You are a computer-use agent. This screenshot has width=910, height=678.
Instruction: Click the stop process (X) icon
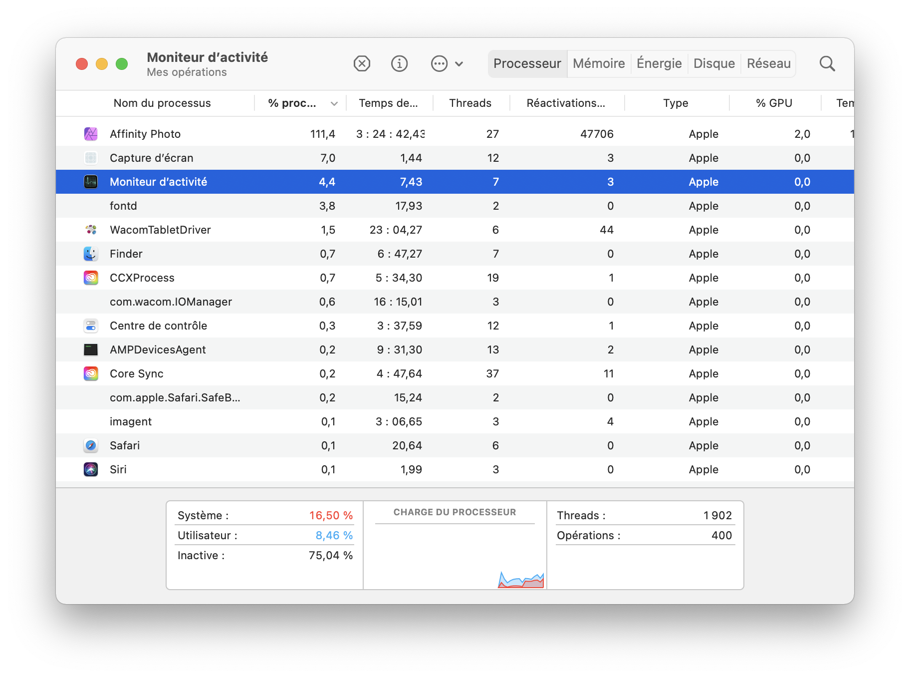[x=362, y=63]
